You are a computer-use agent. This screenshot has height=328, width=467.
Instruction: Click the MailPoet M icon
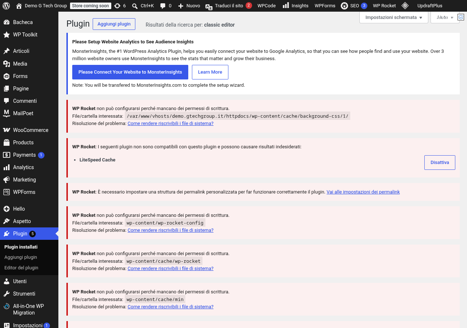[7, 113]
